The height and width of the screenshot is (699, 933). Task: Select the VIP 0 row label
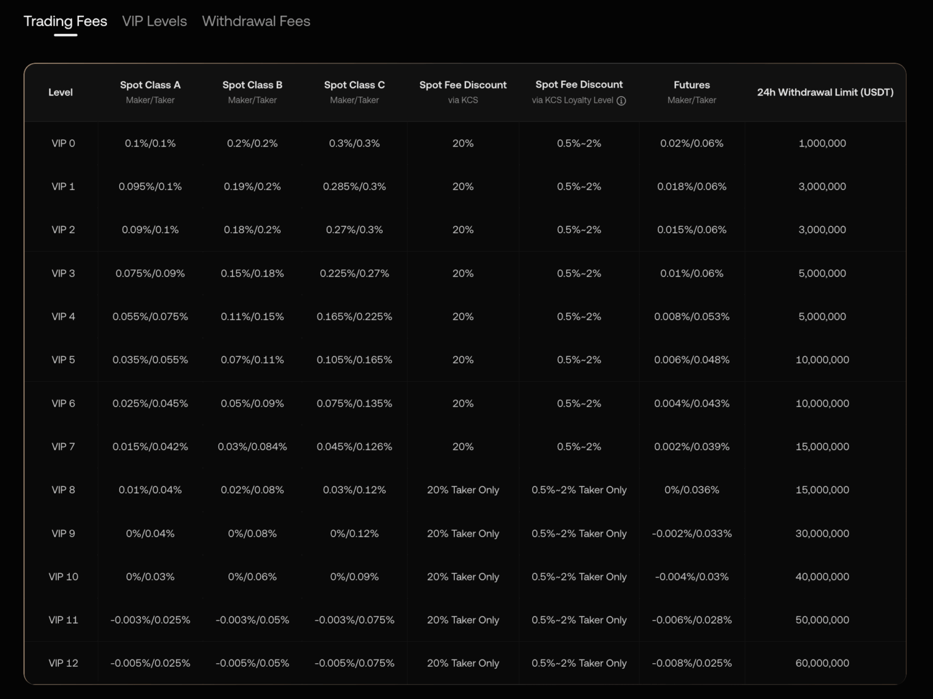pos(63,143)
